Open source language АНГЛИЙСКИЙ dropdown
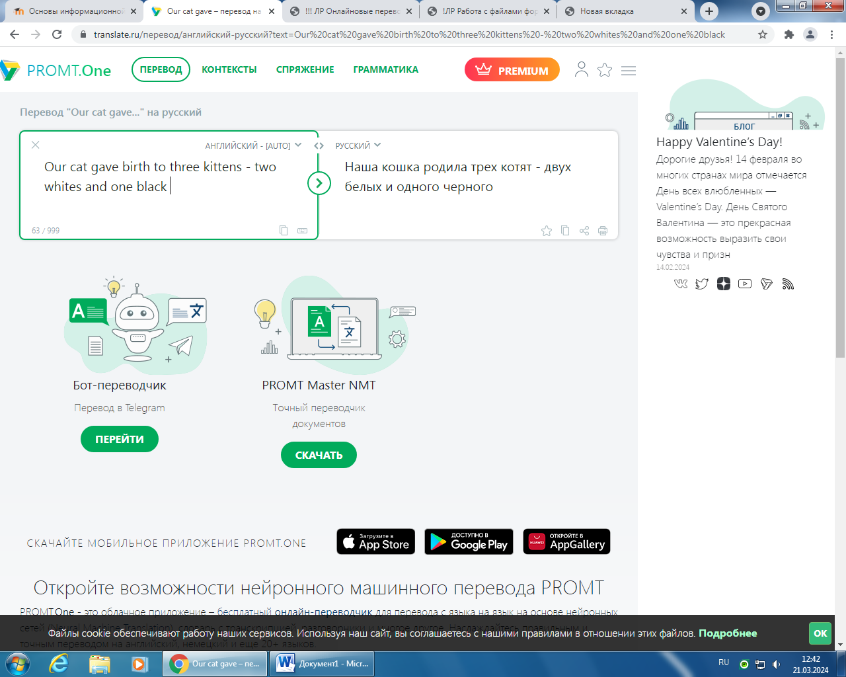Image resolution: width=846 pixels, height=677 pixels. point(253,145)
